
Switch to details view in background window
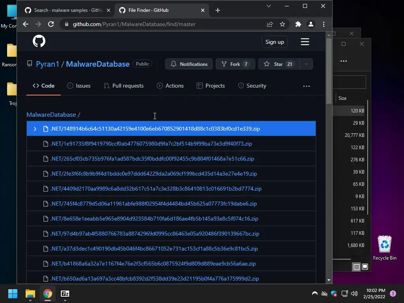pos(356,267)
